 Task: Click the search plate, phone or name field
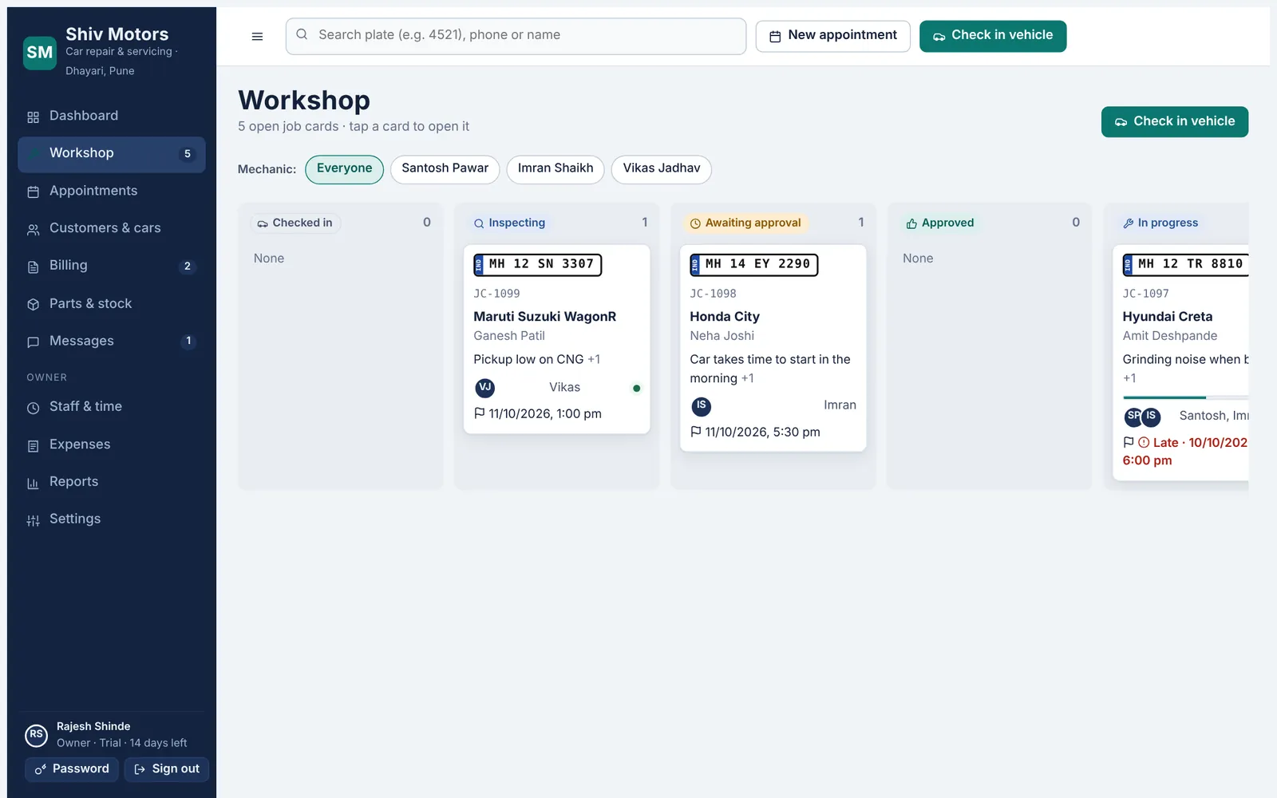click(x=516, y=36)
